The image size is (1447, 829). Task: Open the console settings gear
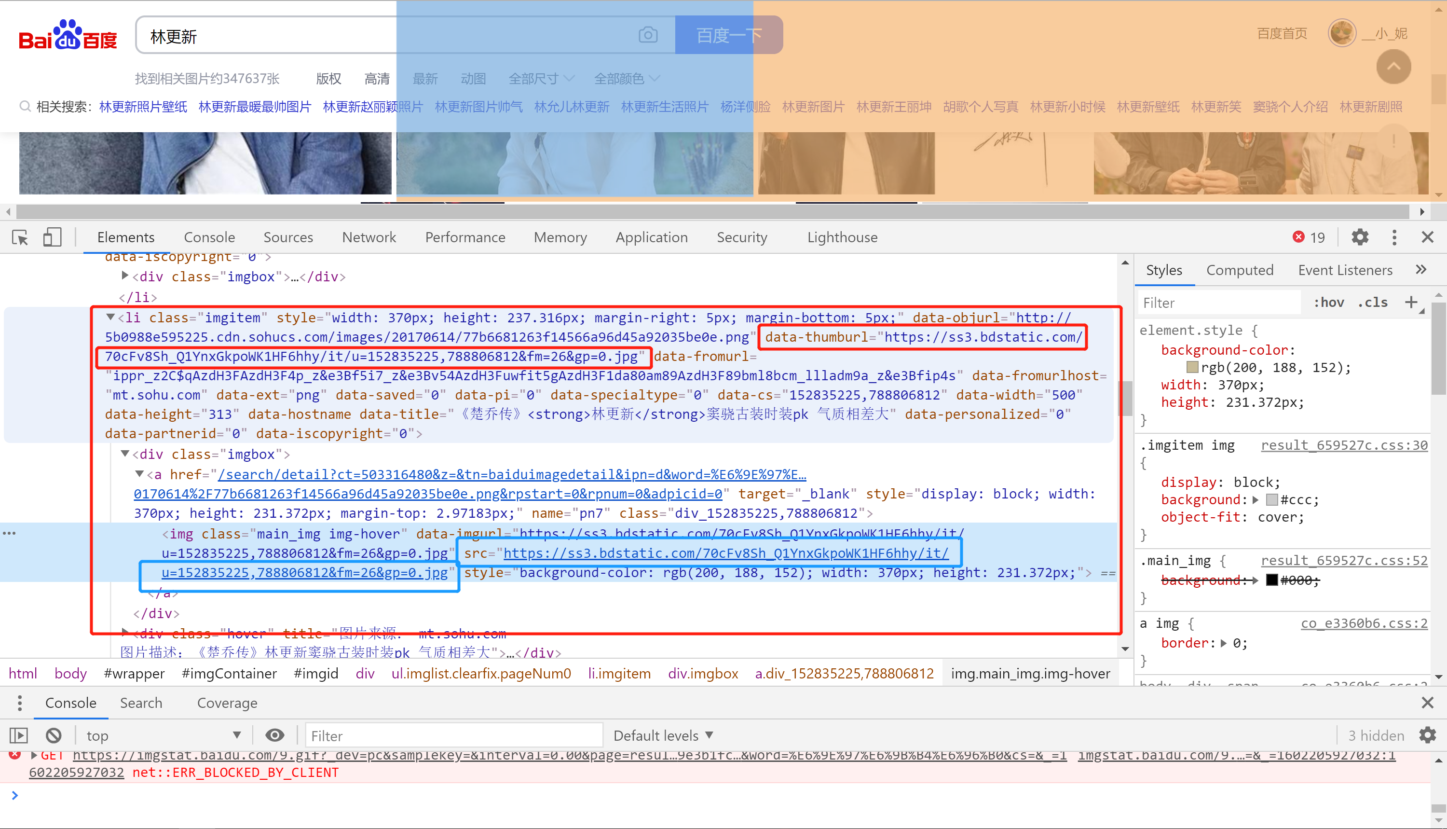tap(1427, 735)
